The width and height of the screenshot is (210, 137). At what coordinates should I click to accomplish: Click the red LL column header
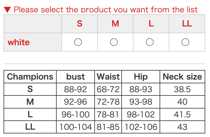click(x=187, y=24)
